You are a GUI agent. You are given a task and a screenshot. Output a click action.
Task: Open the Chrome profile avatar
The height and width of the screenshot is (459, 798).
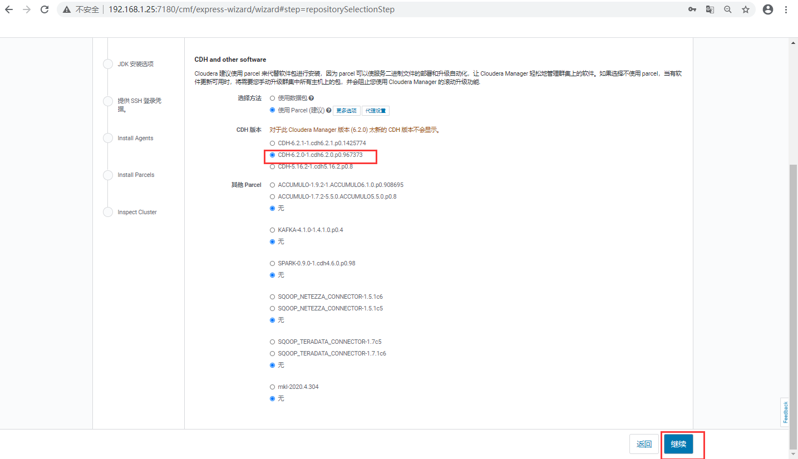point(768,9)
